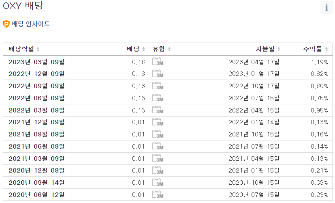Select ex-dividend date 2020년 09월 14일
The width and height of the screenshot is (335, 203).
(36, 183)
